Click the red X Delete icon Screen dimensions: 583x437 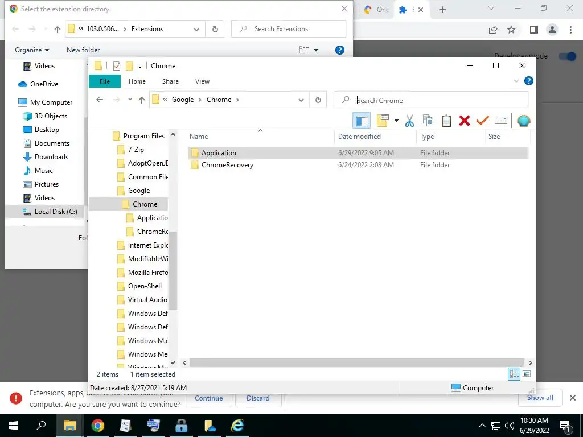[x=465, y=121]
